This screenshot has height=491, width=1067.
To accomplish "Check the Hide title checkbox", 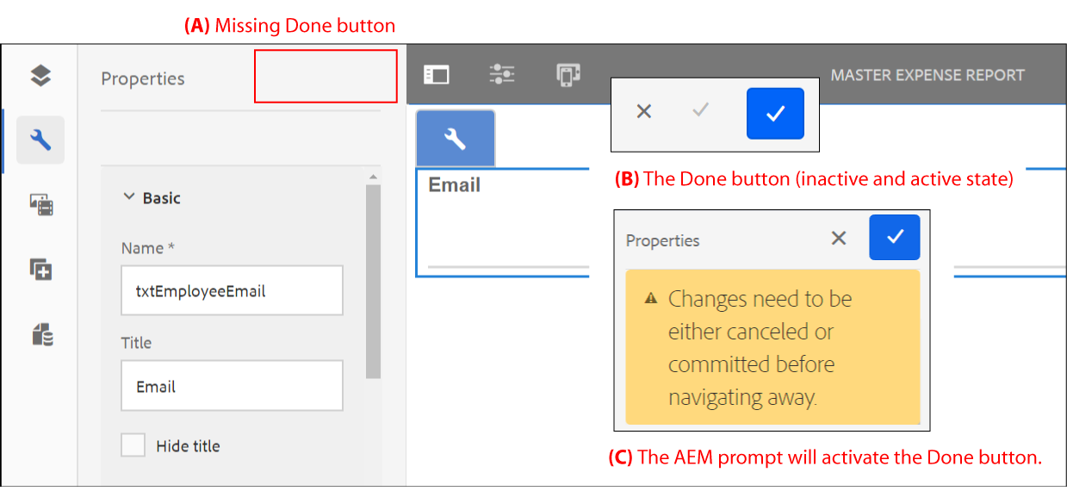I will (133, 445).
